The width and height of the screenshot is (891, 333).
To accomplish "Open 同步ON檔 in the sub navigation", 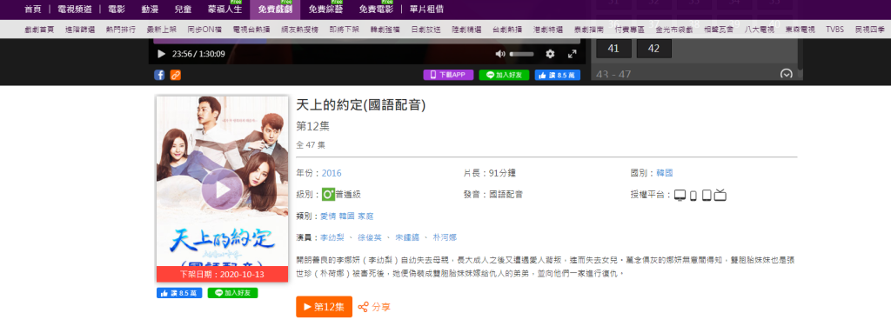I will coord(204,30).
